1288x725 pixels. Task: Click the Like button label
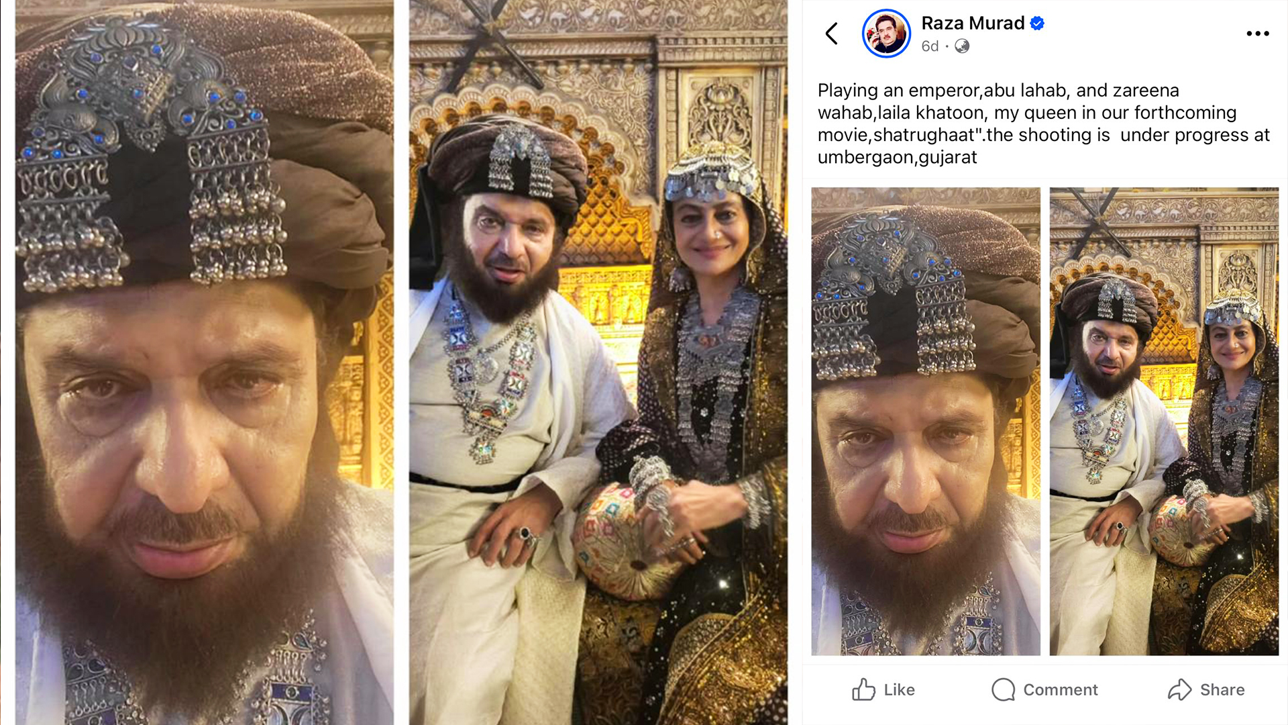pyautogui.click(x=899, y=689)
